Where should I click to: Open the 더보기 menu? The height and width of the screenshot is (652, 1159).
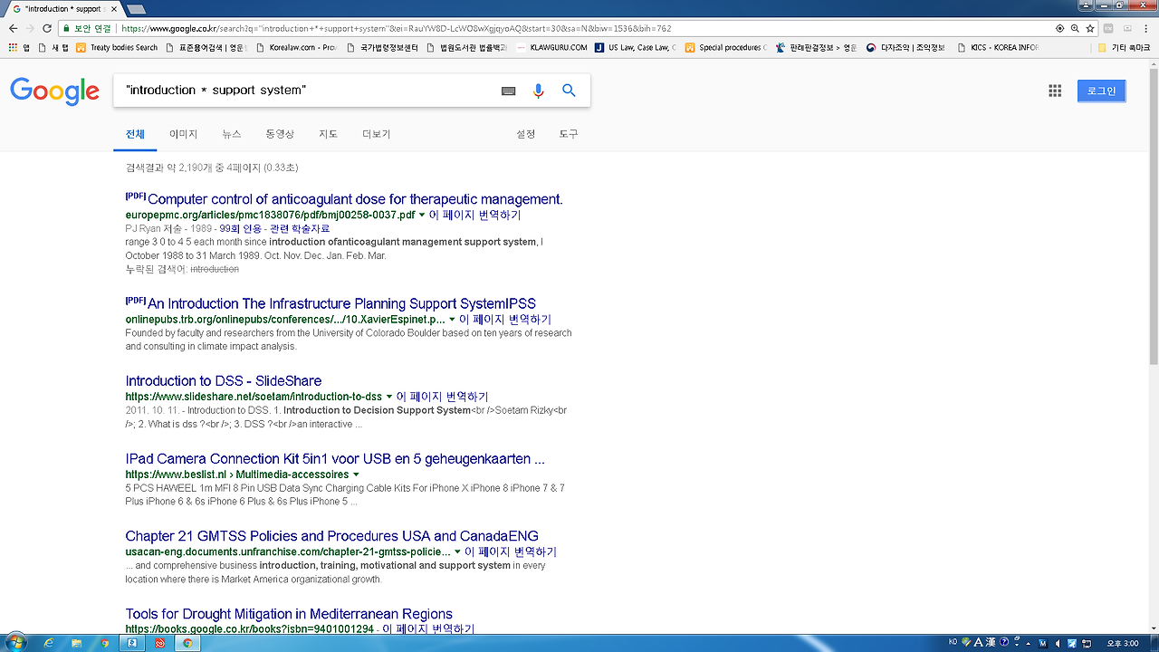tap(376, 134)
